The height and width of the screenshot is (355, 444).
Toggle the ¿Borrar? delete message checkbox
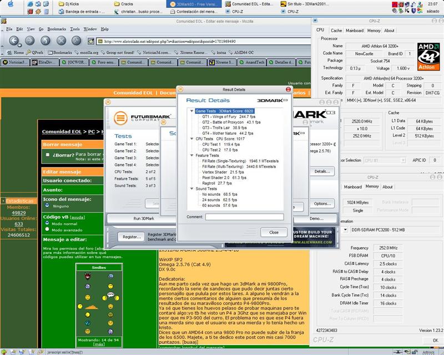47,155
